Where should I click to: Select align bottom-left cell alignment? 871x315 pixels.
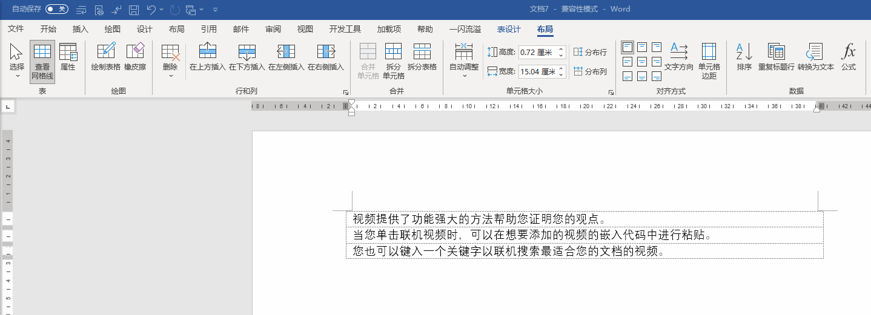tap(628, 76)
